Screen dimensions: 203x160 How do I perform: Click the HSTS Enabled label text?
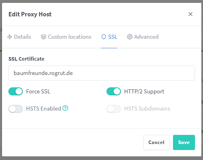(x=44, y=109)
